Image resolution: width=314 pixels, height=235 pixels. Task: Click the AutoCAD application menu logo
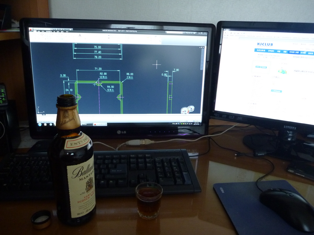click(x=31, y=30)
